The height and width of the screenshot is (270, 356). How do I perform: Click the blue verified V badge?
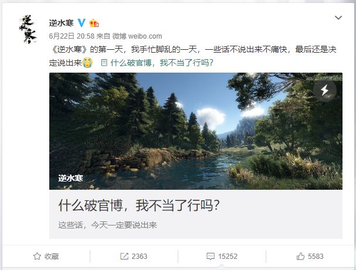click(x=82, y=23)
